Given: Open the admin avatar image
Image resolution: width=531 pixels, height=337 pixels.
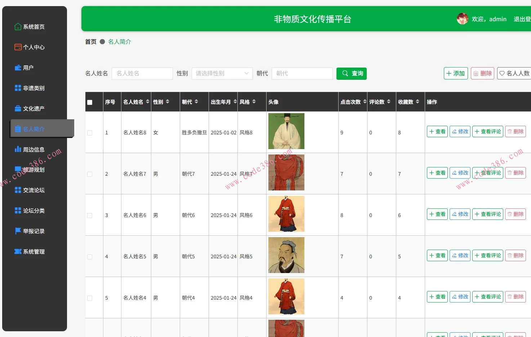Looking at the screenshot, I should click(x=462, y=18).
